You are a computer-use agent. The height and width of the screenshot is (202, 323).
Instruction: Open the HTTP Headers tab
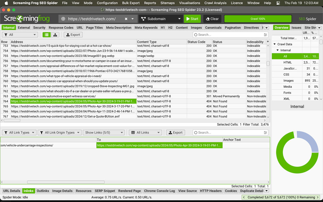(x=211, y=191)
